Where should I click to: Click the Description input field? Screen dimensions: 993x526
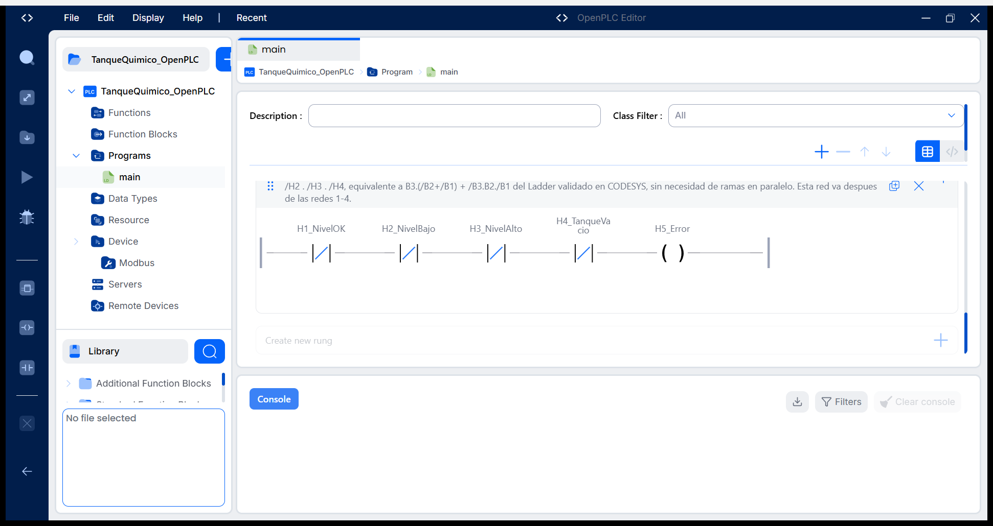pyautogui.click(x=455, y=116)
